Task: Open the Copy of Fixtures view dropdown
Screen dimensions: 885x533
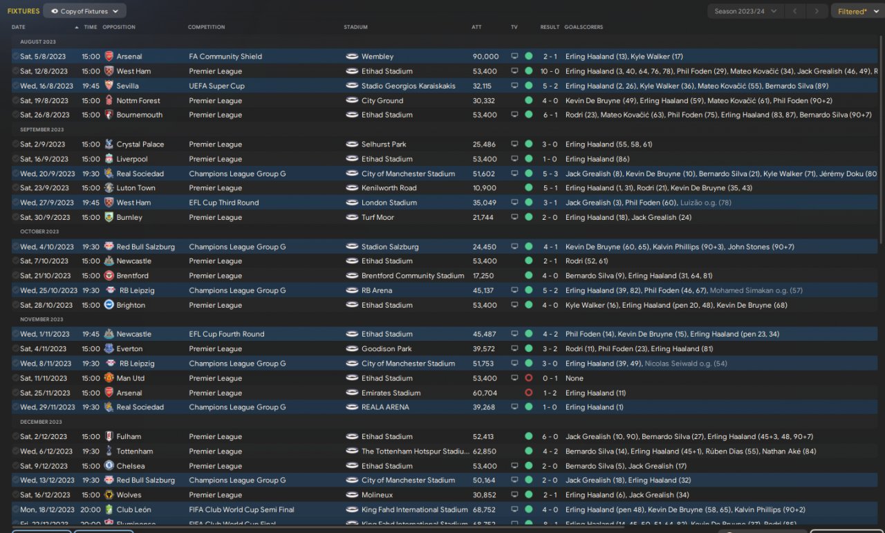Action: (x=84, y=11)
